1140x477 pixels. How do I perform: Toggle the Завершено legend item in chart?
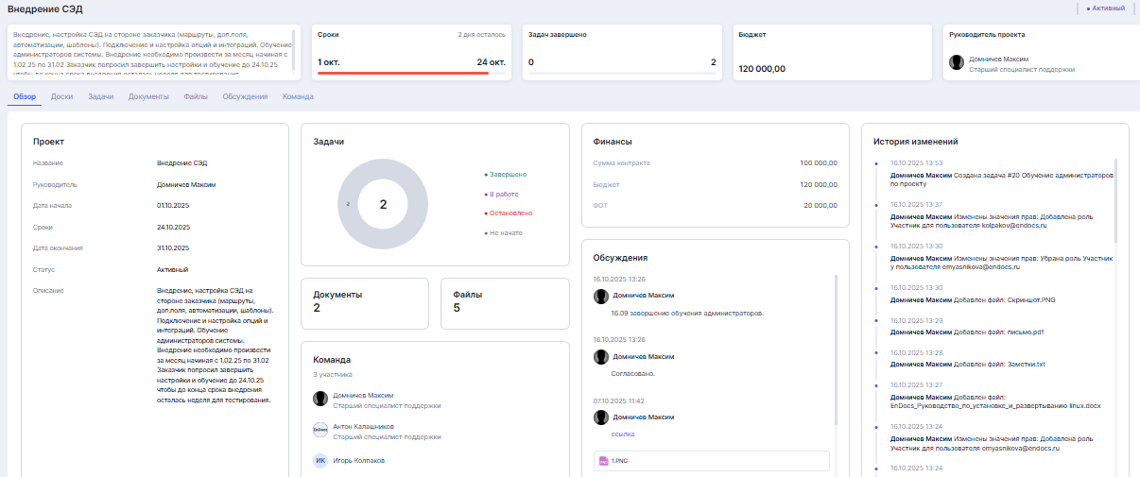(506, 174)
